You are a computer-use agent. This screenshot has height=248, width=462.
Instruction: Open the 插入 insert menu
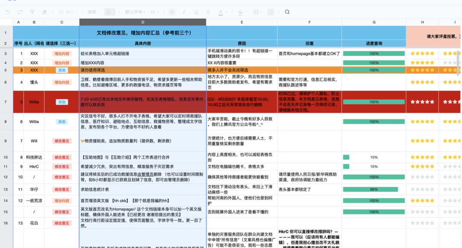click(68, 12)
